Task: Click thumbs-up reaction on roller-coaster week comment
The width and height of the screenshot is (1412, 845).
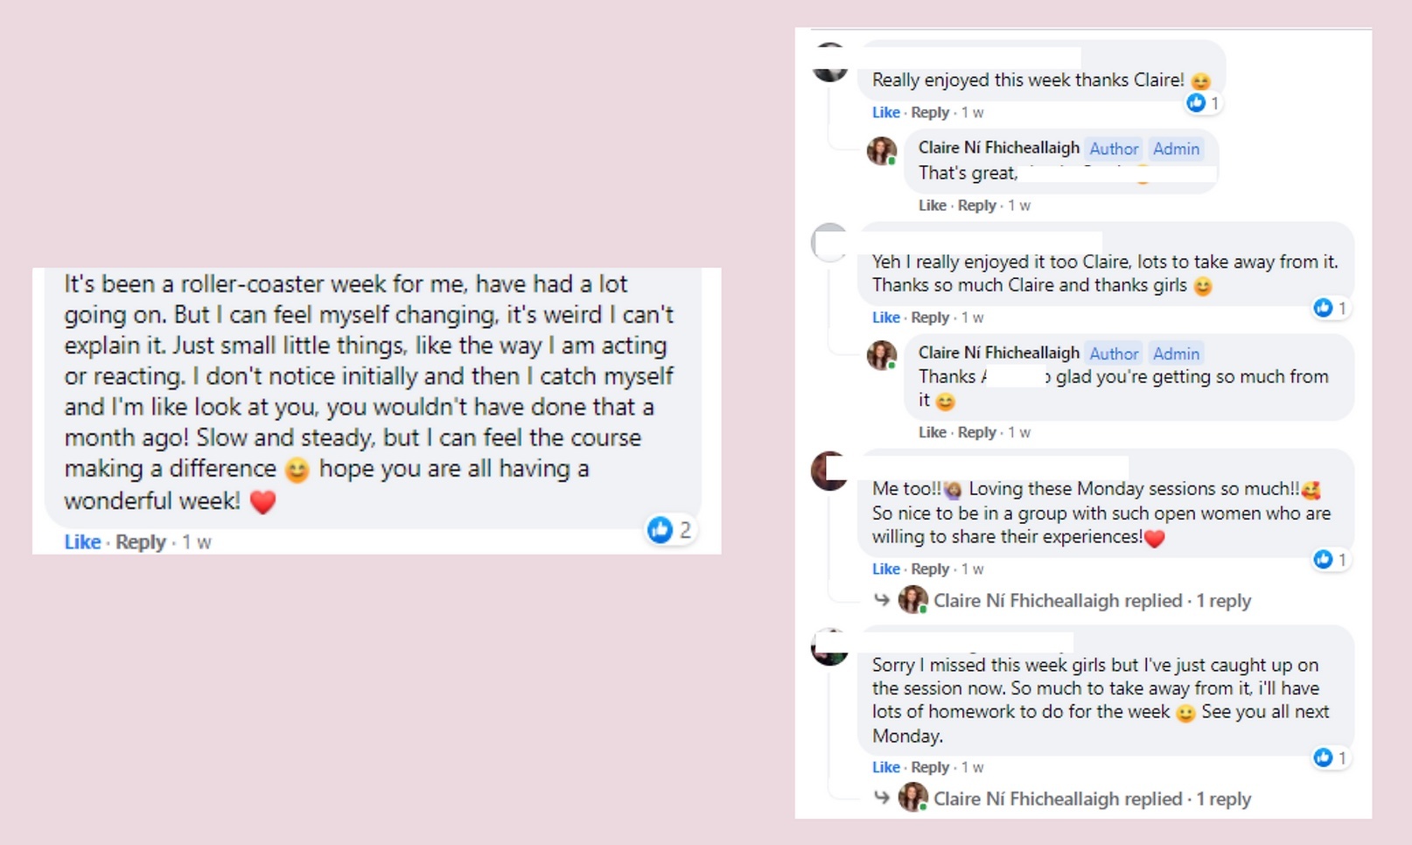Action: point(660,529)
